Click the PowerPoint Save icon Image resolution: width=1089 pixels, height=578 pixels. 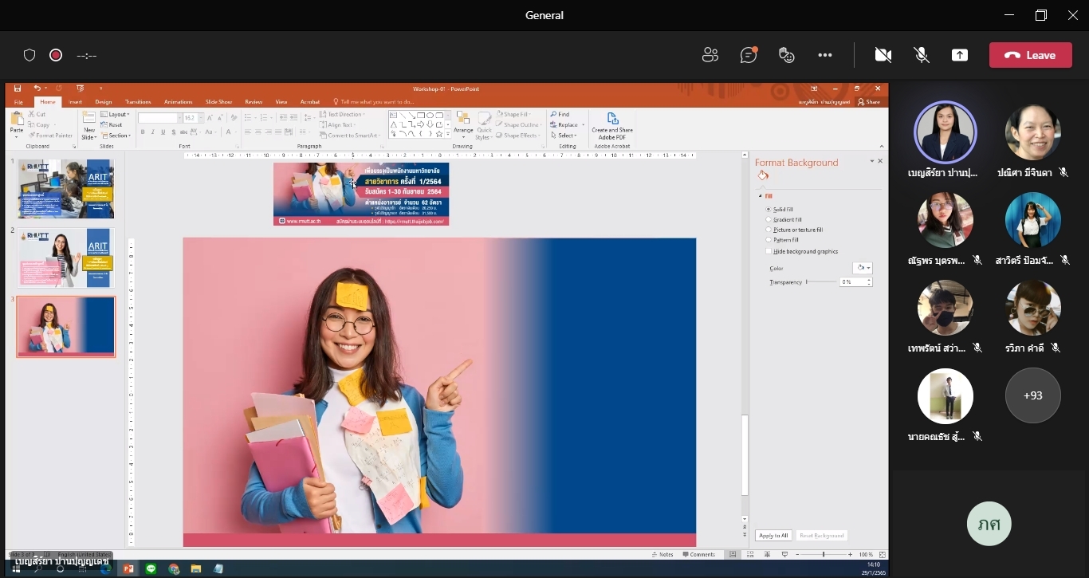pyautogui.click(x=16, y=88)
